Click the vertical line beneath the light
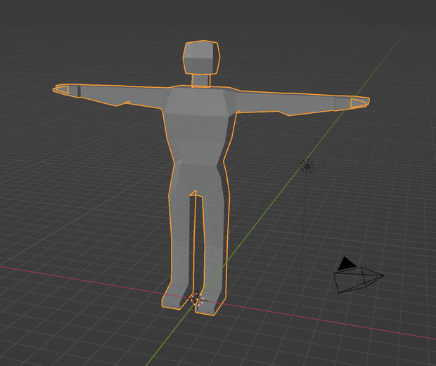The height and width of the screenshot is (366, 436). point(303,239)
